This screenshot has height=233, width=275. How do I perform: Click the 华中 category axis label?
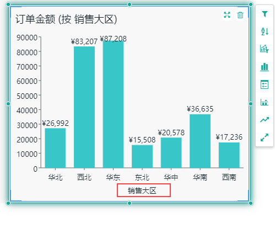pyautogui.click(x=171, y=177)
